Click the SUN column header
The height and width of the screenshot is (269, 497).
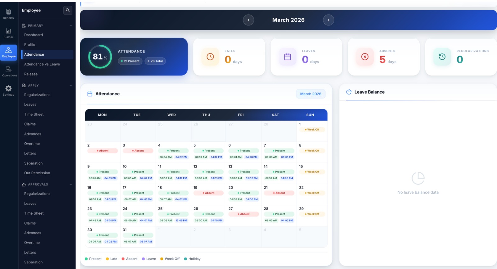click(x=310, y=115)
